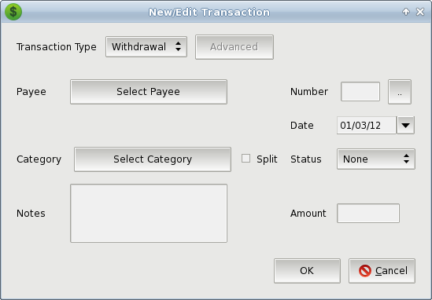
Task: Click the 'New/Edit Transaction' title text
Action: coord(209,12)
